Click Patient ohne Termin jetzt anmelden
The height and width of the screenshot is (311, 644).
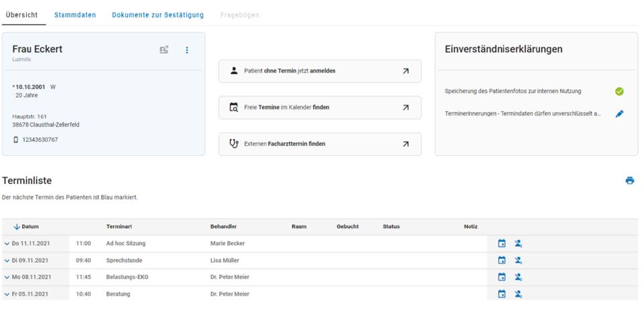[320, 71]
